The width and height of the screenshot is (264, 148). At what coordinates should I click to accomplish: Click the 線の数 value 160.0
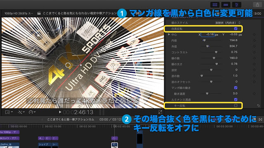tap(233, 58)
